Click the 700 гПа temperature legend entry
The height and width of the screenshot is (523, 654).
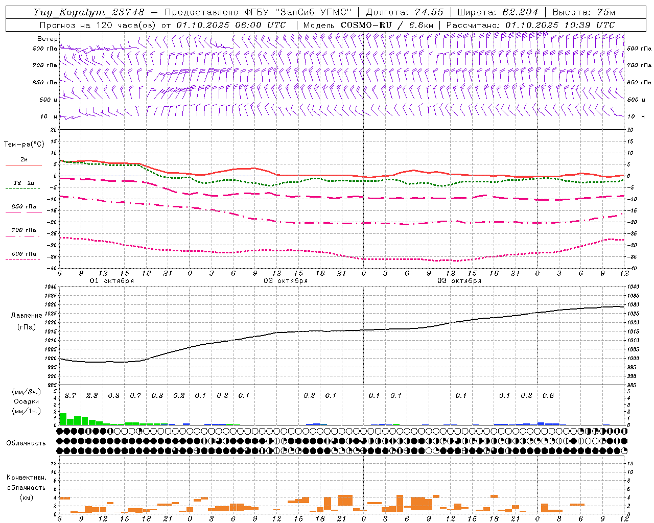click(x=24, y=230)
